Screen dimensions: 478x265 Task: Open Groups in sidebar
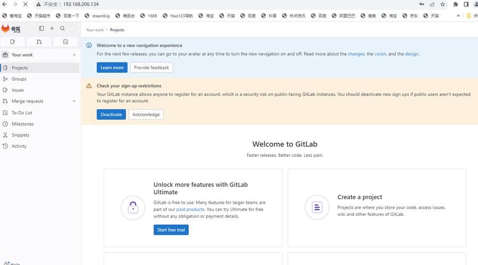click(x=40, y=79)
